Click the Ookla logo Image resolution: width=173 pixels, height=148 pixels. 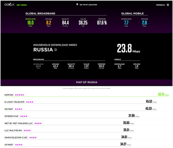click(9, 5)
